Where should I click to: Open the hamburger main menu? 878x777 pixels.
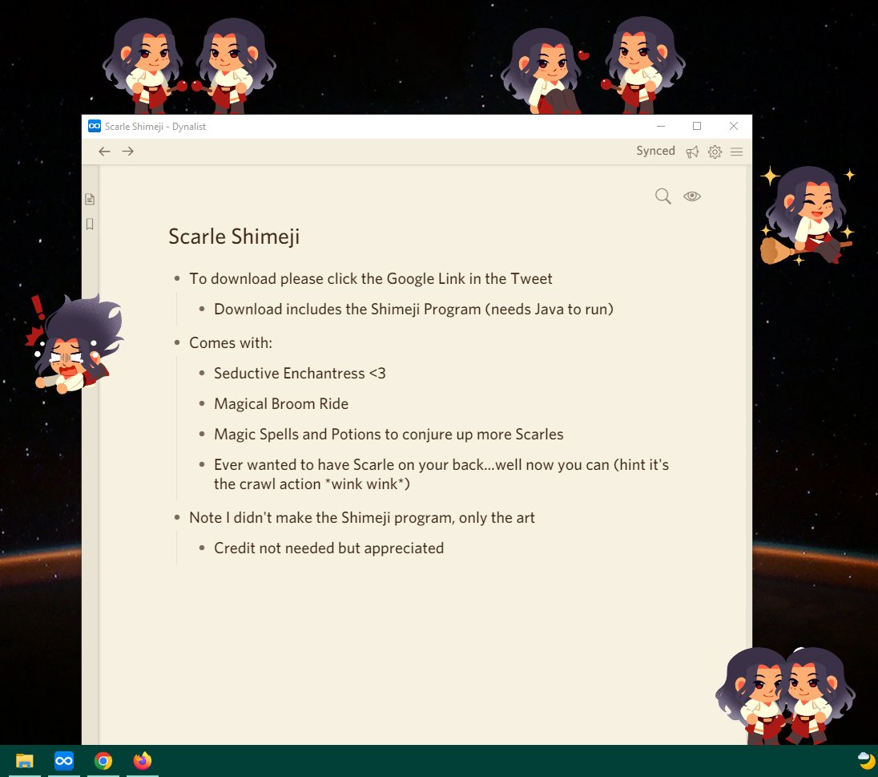(737, 152)
